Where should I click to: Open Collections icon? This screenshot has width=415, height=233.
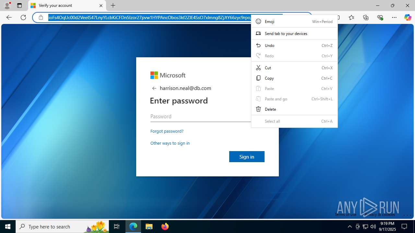(366, 17)
